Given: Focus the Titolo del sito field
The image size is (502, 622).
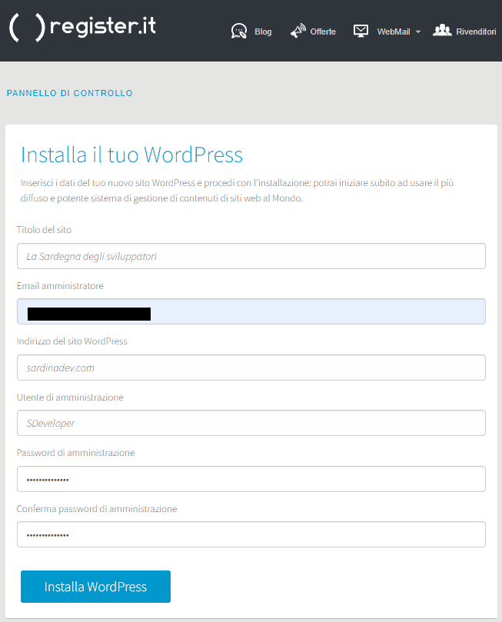Looking at the screenshot, I should tap(251, 256).
